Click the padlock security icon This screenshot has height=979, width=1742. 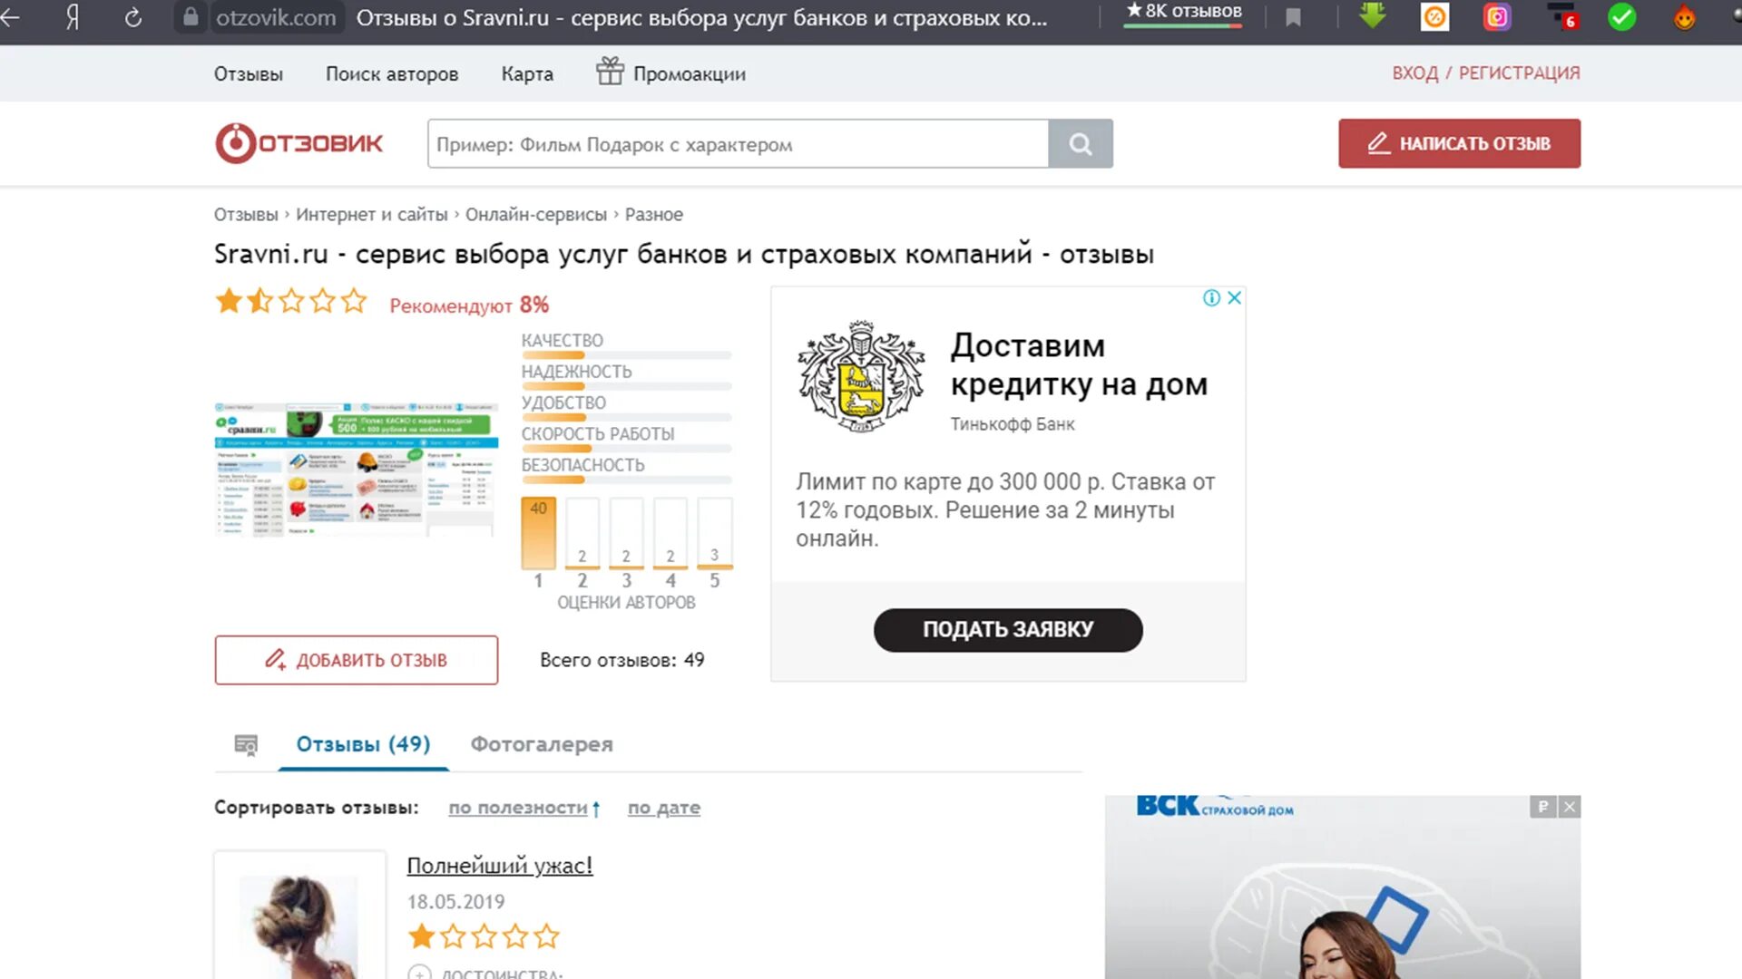[x=191, y=17]
